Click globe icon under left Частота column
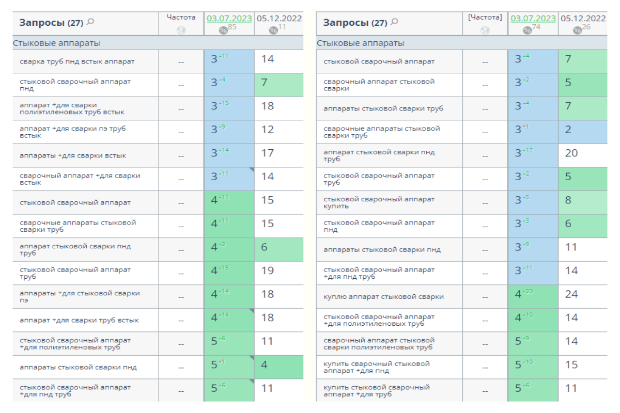Viewport: 620px width, 413px height. click(181, 30)
